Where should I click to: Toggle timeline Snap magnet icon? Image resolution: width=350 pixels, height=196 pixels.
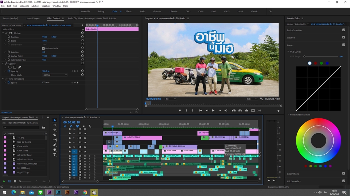click(71, 126)
